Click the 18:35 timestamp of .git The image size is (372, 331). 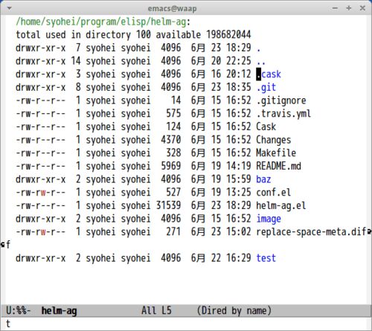coord(239,87)
